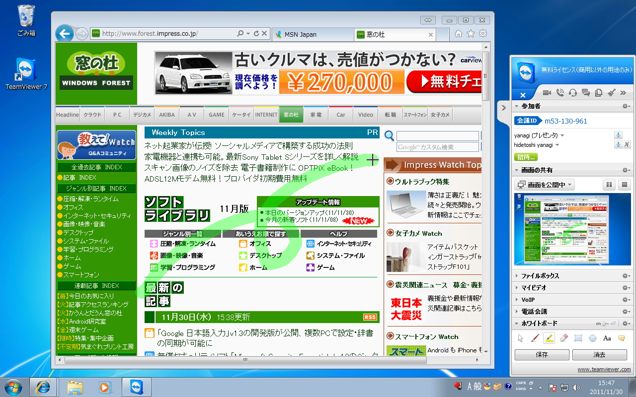Select the whiteboard eraser tool
This screenshot has height=397, width=636.
coord(563,338)
